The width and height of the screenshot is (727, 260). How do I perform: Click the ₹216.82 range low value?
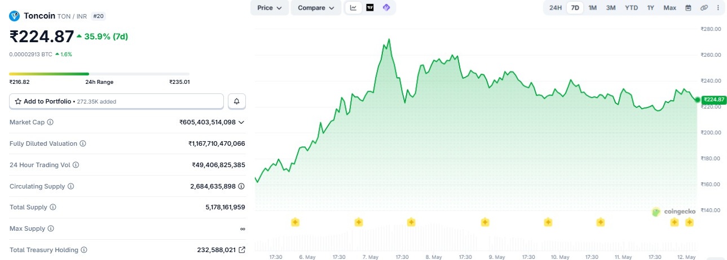pyautogui.click(x=20, y=82)
